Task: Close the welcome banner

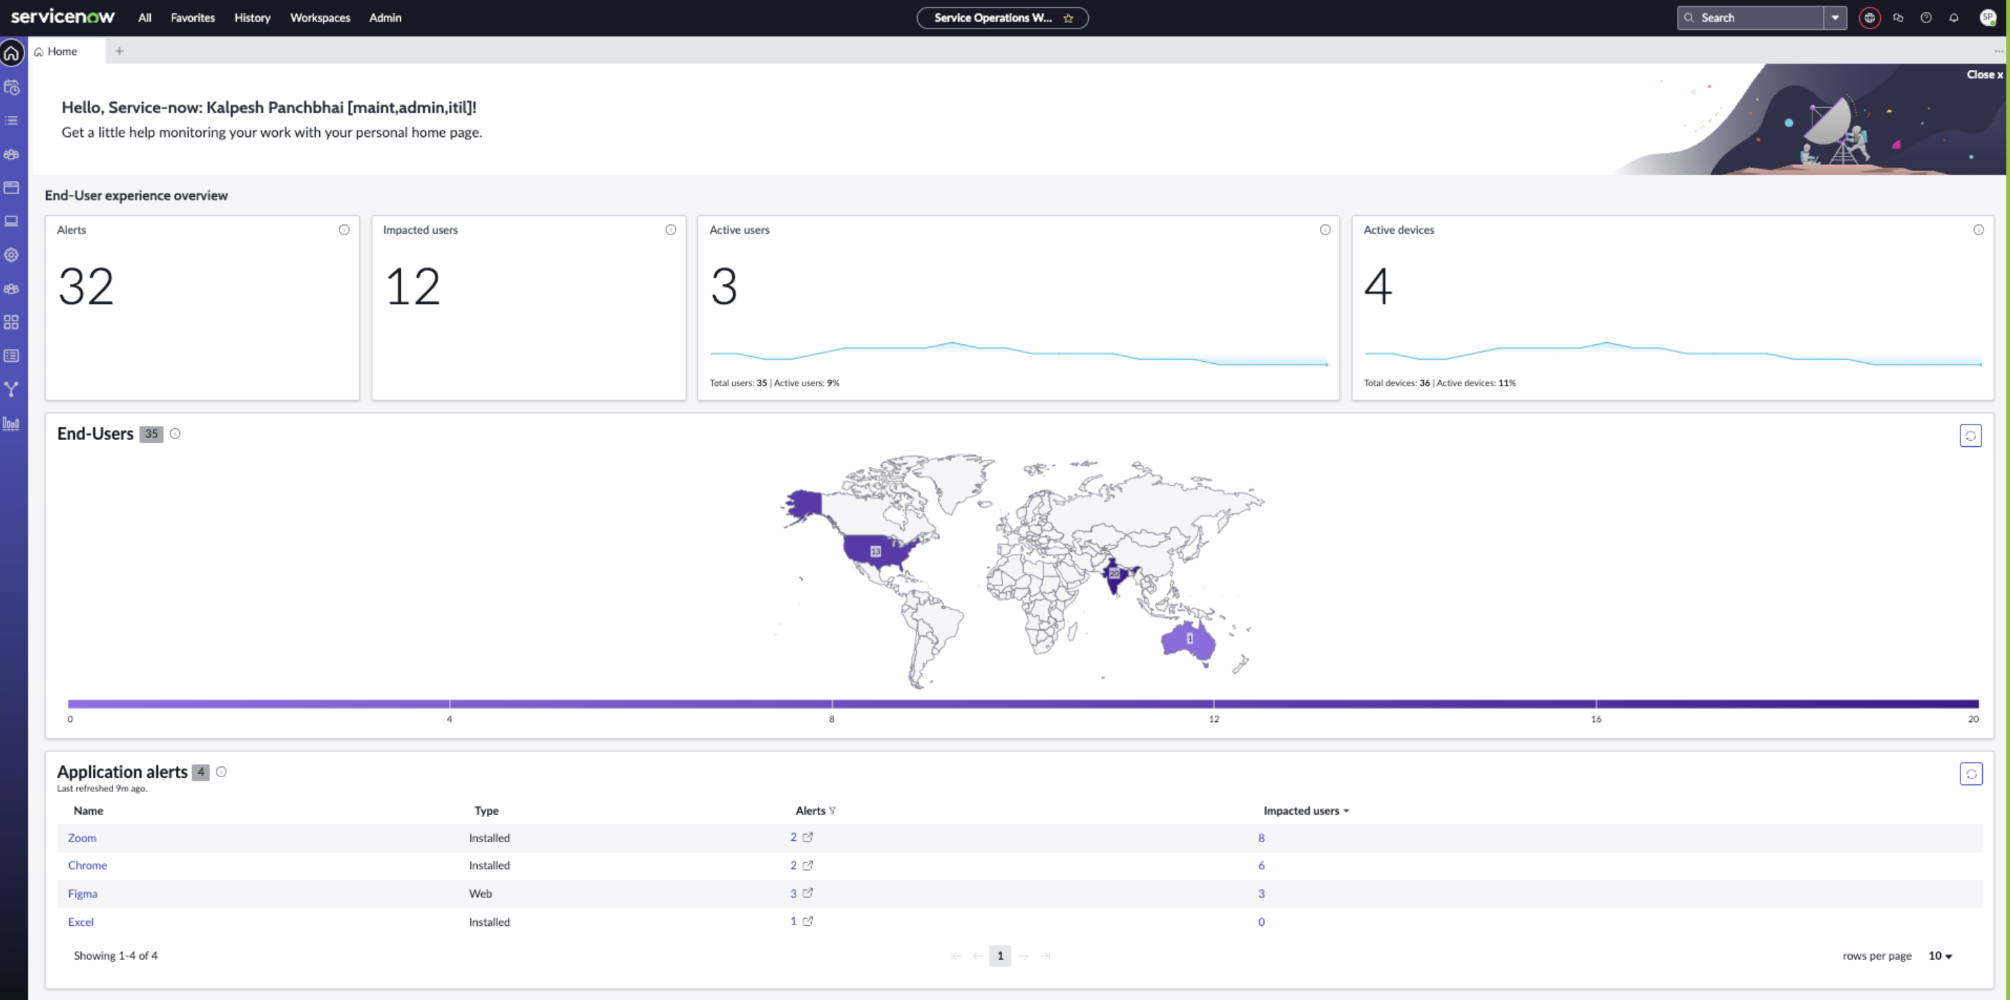Action: click(1984, 74)
